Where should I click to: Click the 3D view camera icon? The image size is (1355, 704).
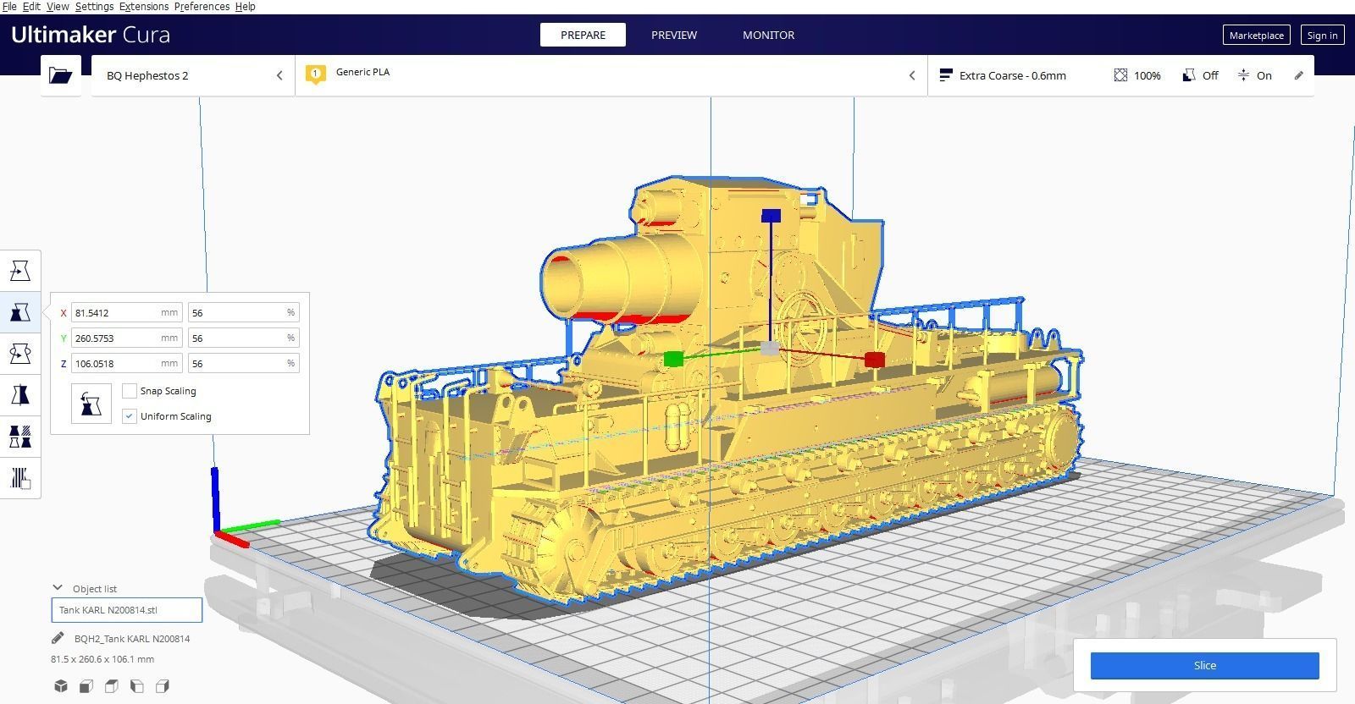(61, 686)
